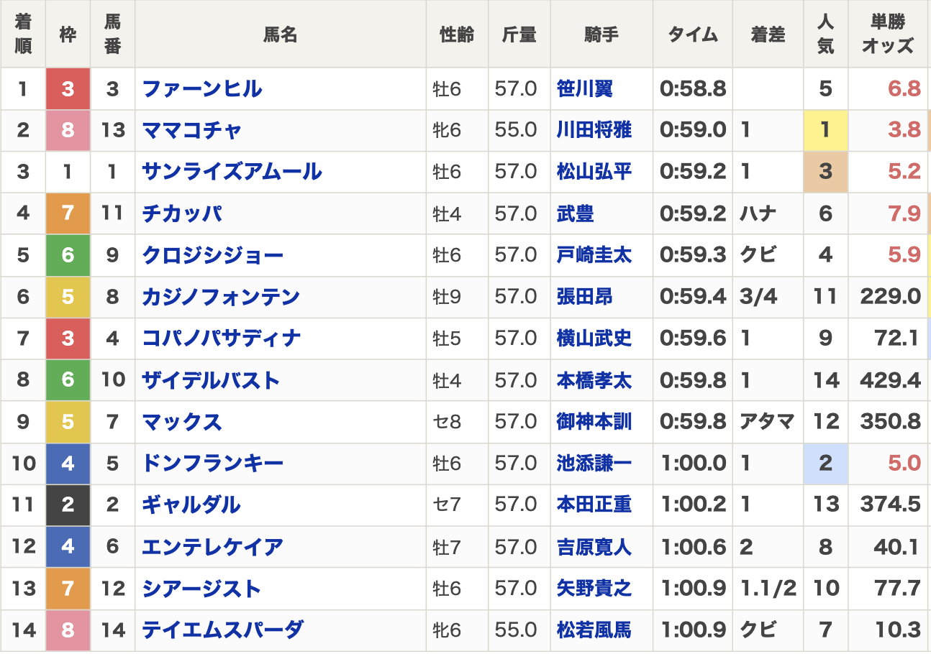
Task: Click the タイム column header
Action: point(691,33)
